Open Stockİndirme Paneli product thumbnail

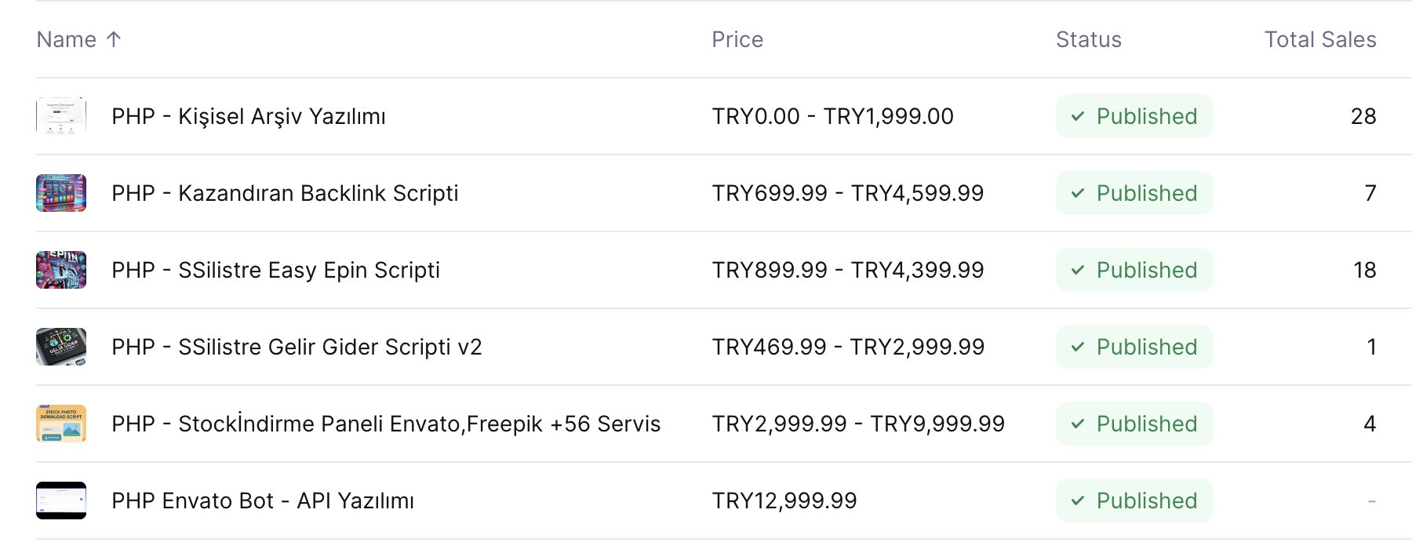(x=61, y=424)
